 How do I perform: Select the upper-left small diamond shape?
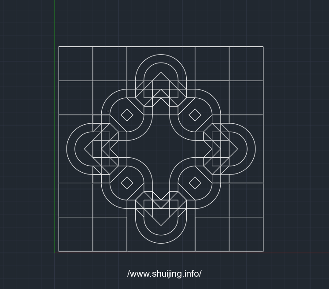pos(127,115)
